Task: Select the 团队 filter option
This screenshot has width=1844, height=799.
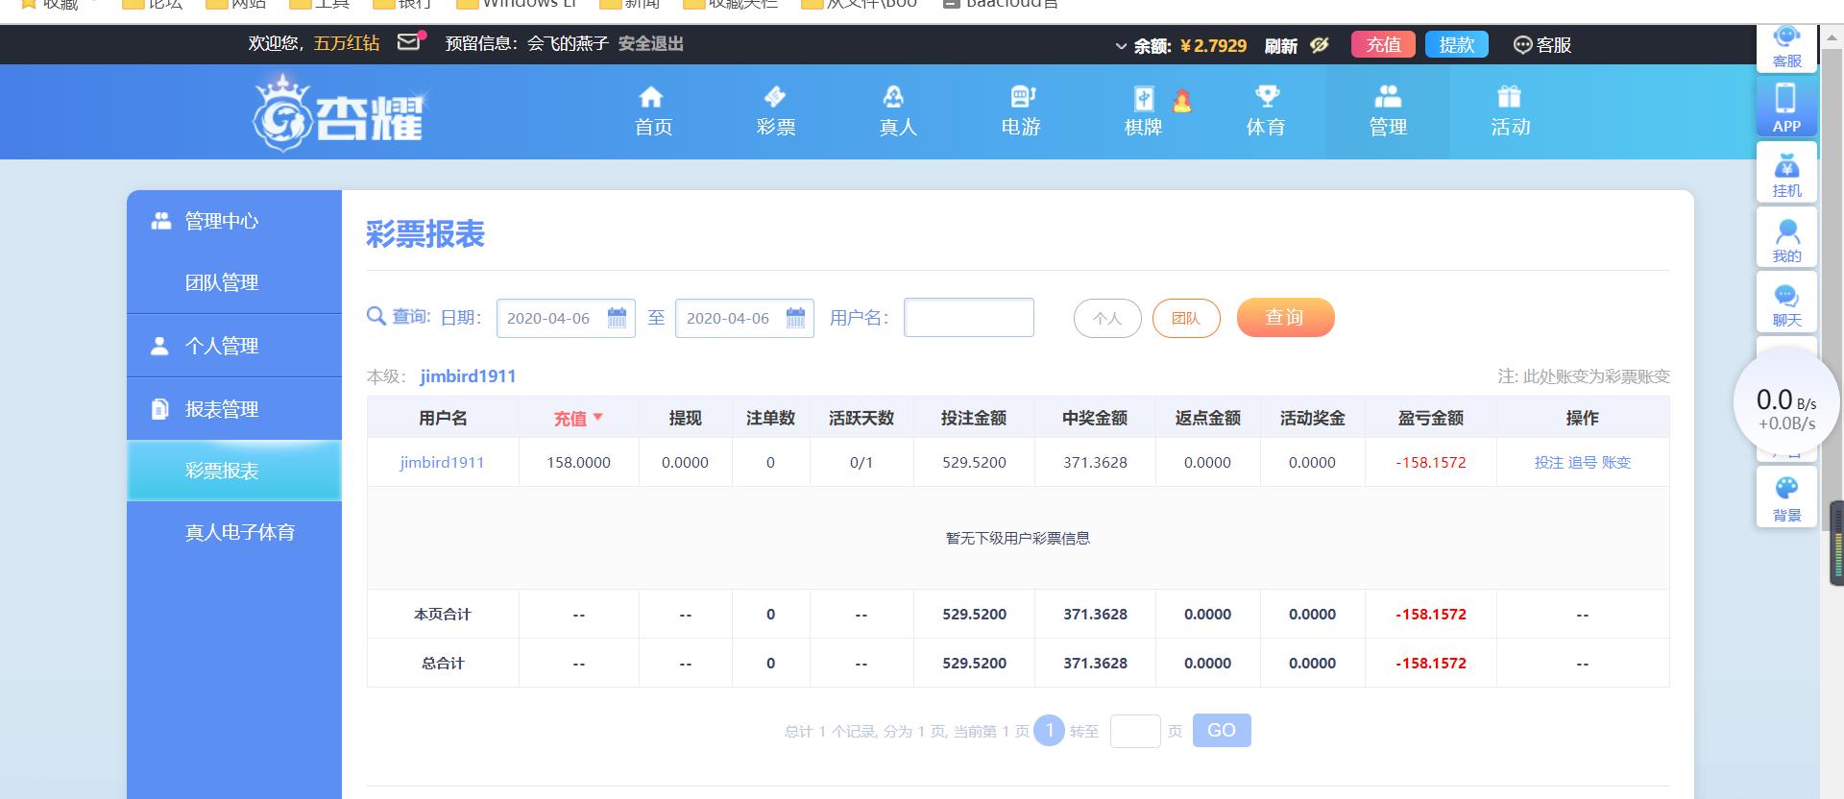Action: tap(1185, 319)
